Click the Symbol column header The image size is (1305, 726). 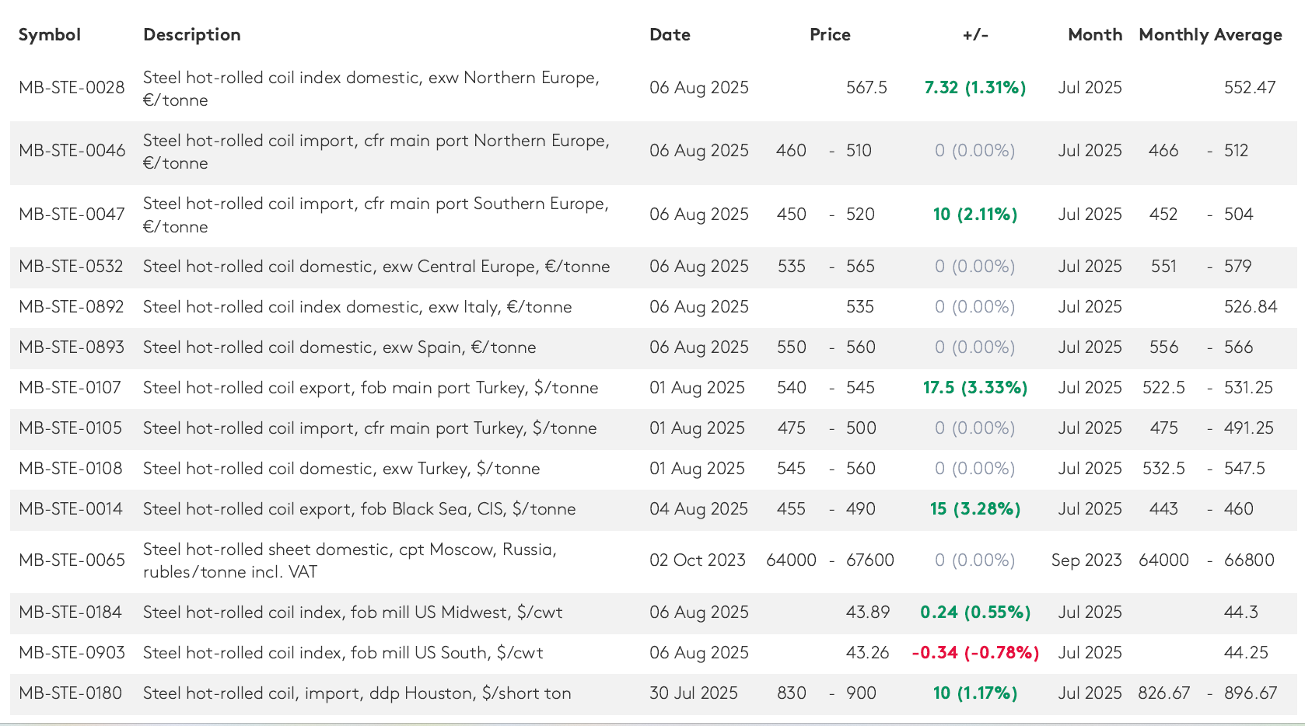click(49, 35)
